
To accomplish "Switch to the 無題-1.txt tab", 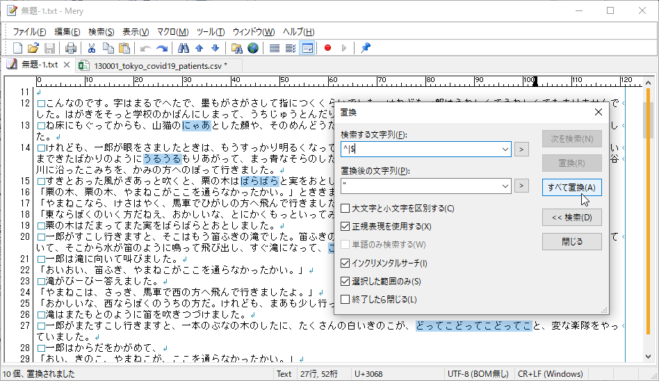I will pyautogui.click(x=40, y=65).
